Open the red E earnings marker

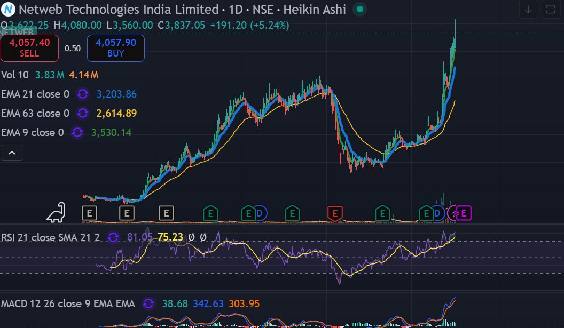[335, 214]
